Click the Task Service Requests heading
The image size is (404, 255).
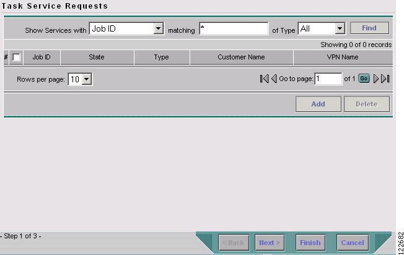coord(55,6)
